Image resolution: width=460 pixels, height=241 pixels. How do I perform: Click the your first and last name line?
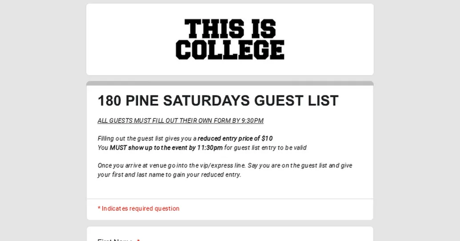point(169,175)
